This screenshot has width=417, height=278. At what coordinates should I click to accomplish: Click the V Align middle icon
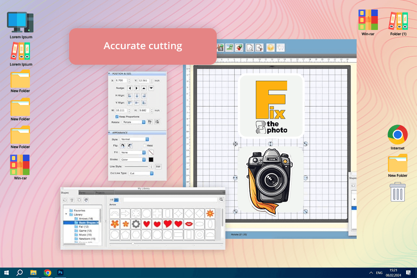click(137, 103)
